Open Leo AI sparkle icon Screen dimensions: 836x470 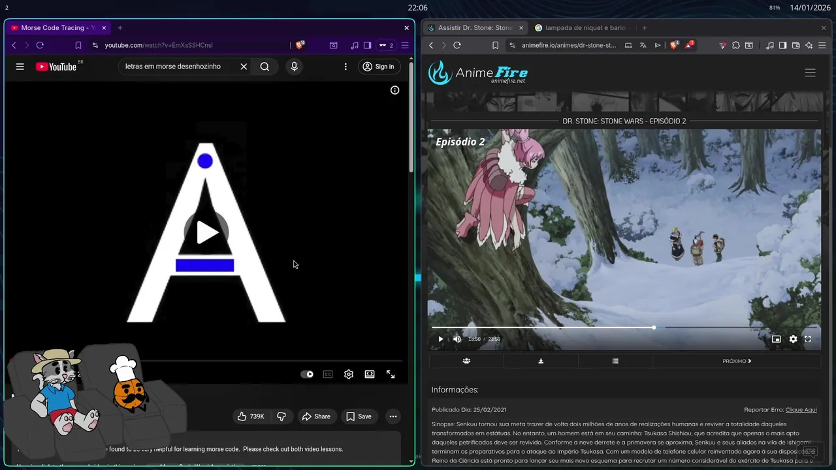pyautogui.click(x=809, y=45)
